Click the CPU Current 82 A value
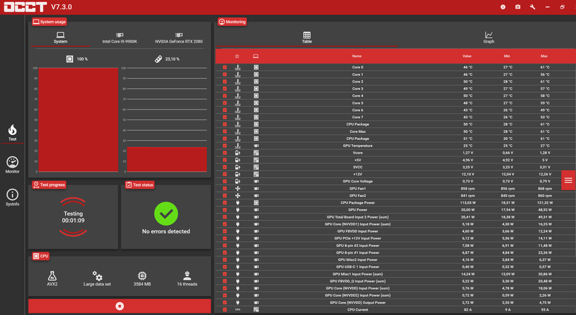The image size is (576, 315). (x=468, y=309)
